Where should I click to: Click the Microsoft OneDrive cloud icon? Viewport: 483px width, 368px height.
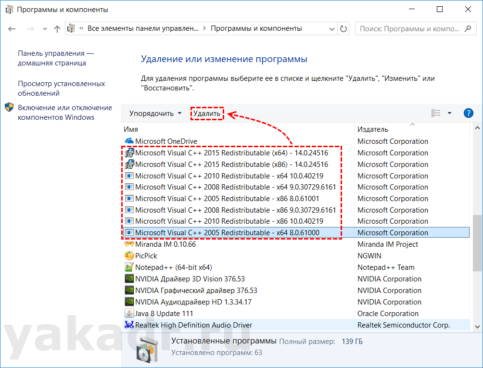pos(129,141)
